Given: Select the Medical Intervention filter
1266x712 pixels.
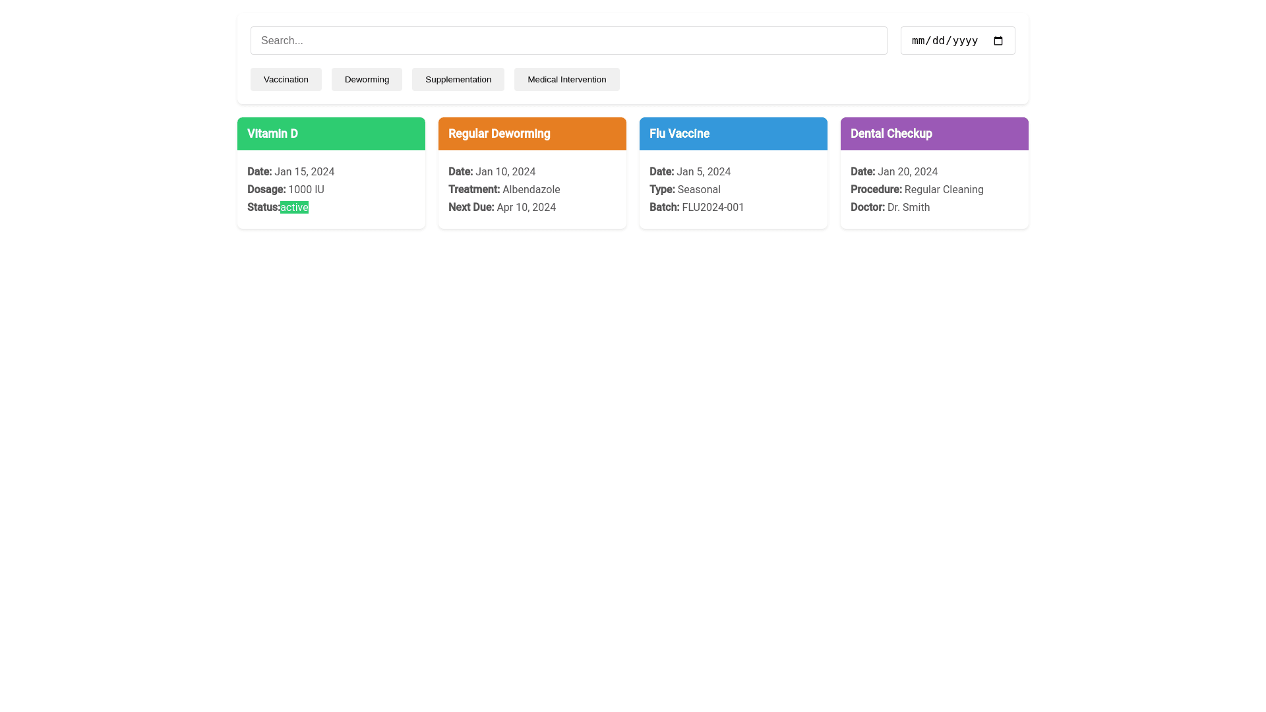Looking at the screenshot, I should point(566,80).
